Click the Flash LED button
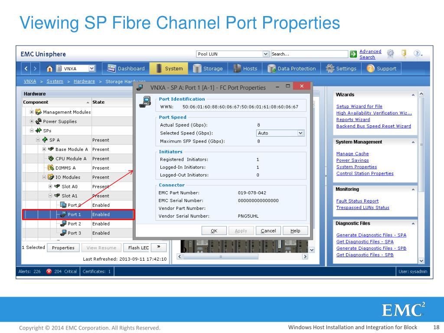Image resolution: width=444 pixels, height=333 pixels. coord(137,248)
